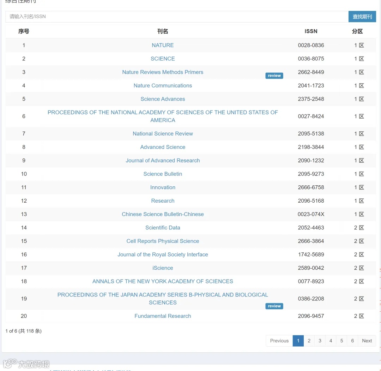
Task: Open Cell Reports Physical Science link
Action: (163, 241)
